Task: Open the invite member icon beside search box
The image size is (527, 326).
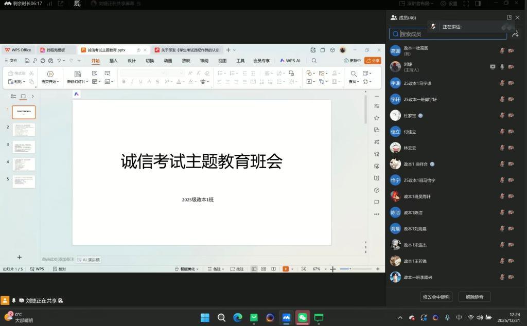Action: 515,34
